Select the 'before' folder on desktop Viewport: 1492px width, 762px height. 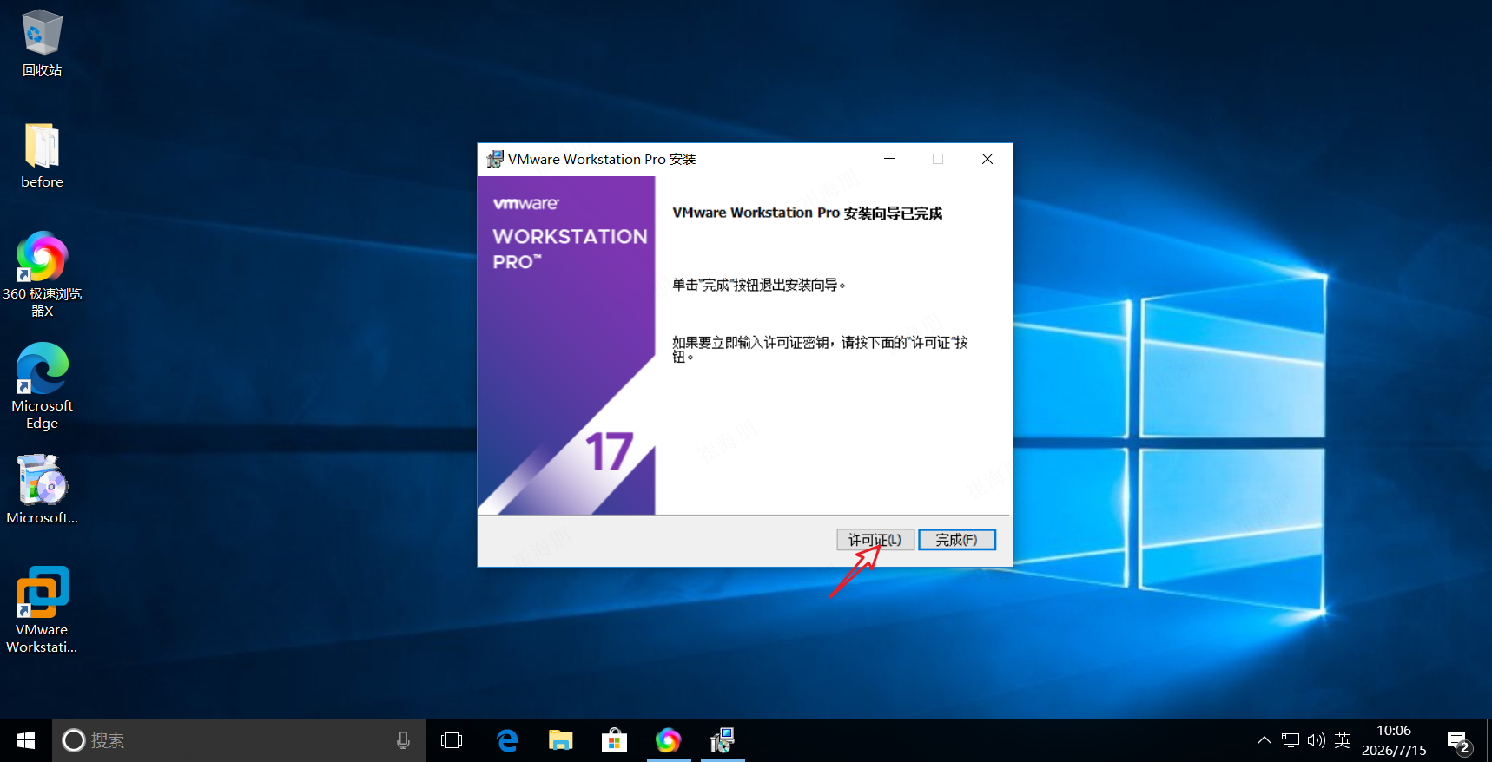click(42, 156)
